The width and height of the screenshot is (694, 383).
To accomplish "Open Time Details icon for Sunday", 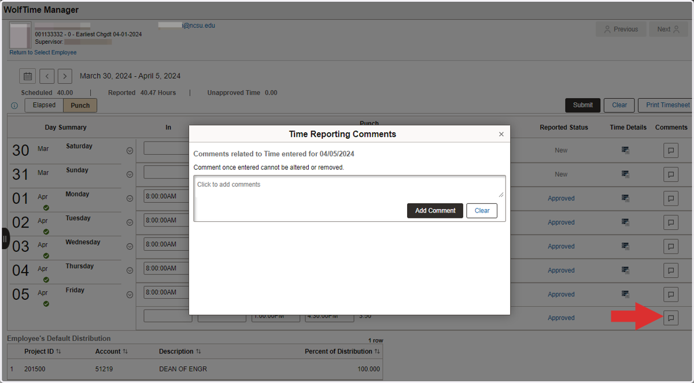I will (626, 174).
